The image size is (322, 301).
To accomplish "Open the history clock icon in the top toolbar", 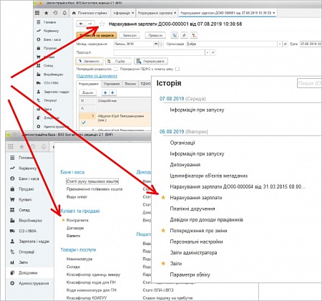I will click(55, 13).
